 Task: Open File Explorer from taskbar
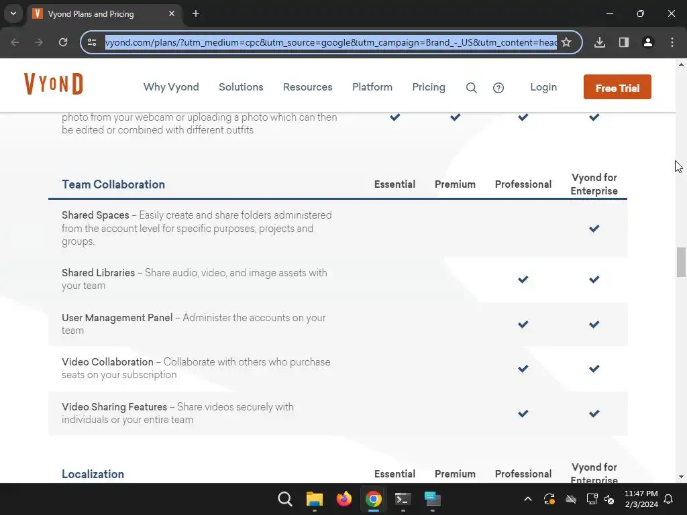315,499
